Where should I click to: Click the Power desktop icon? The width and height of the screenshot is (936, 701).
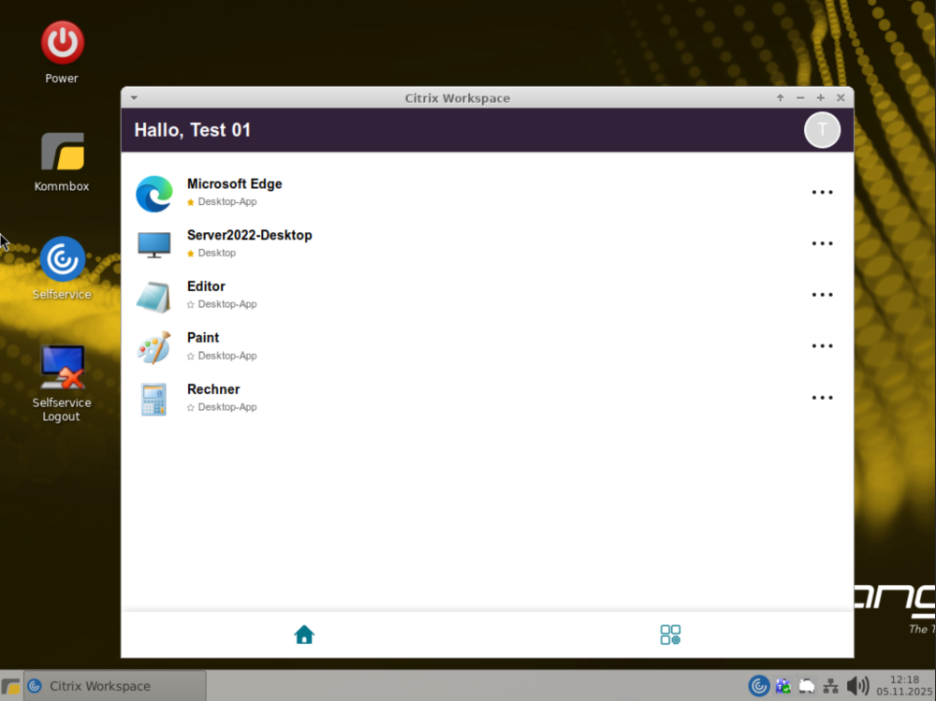pos(62,43)
